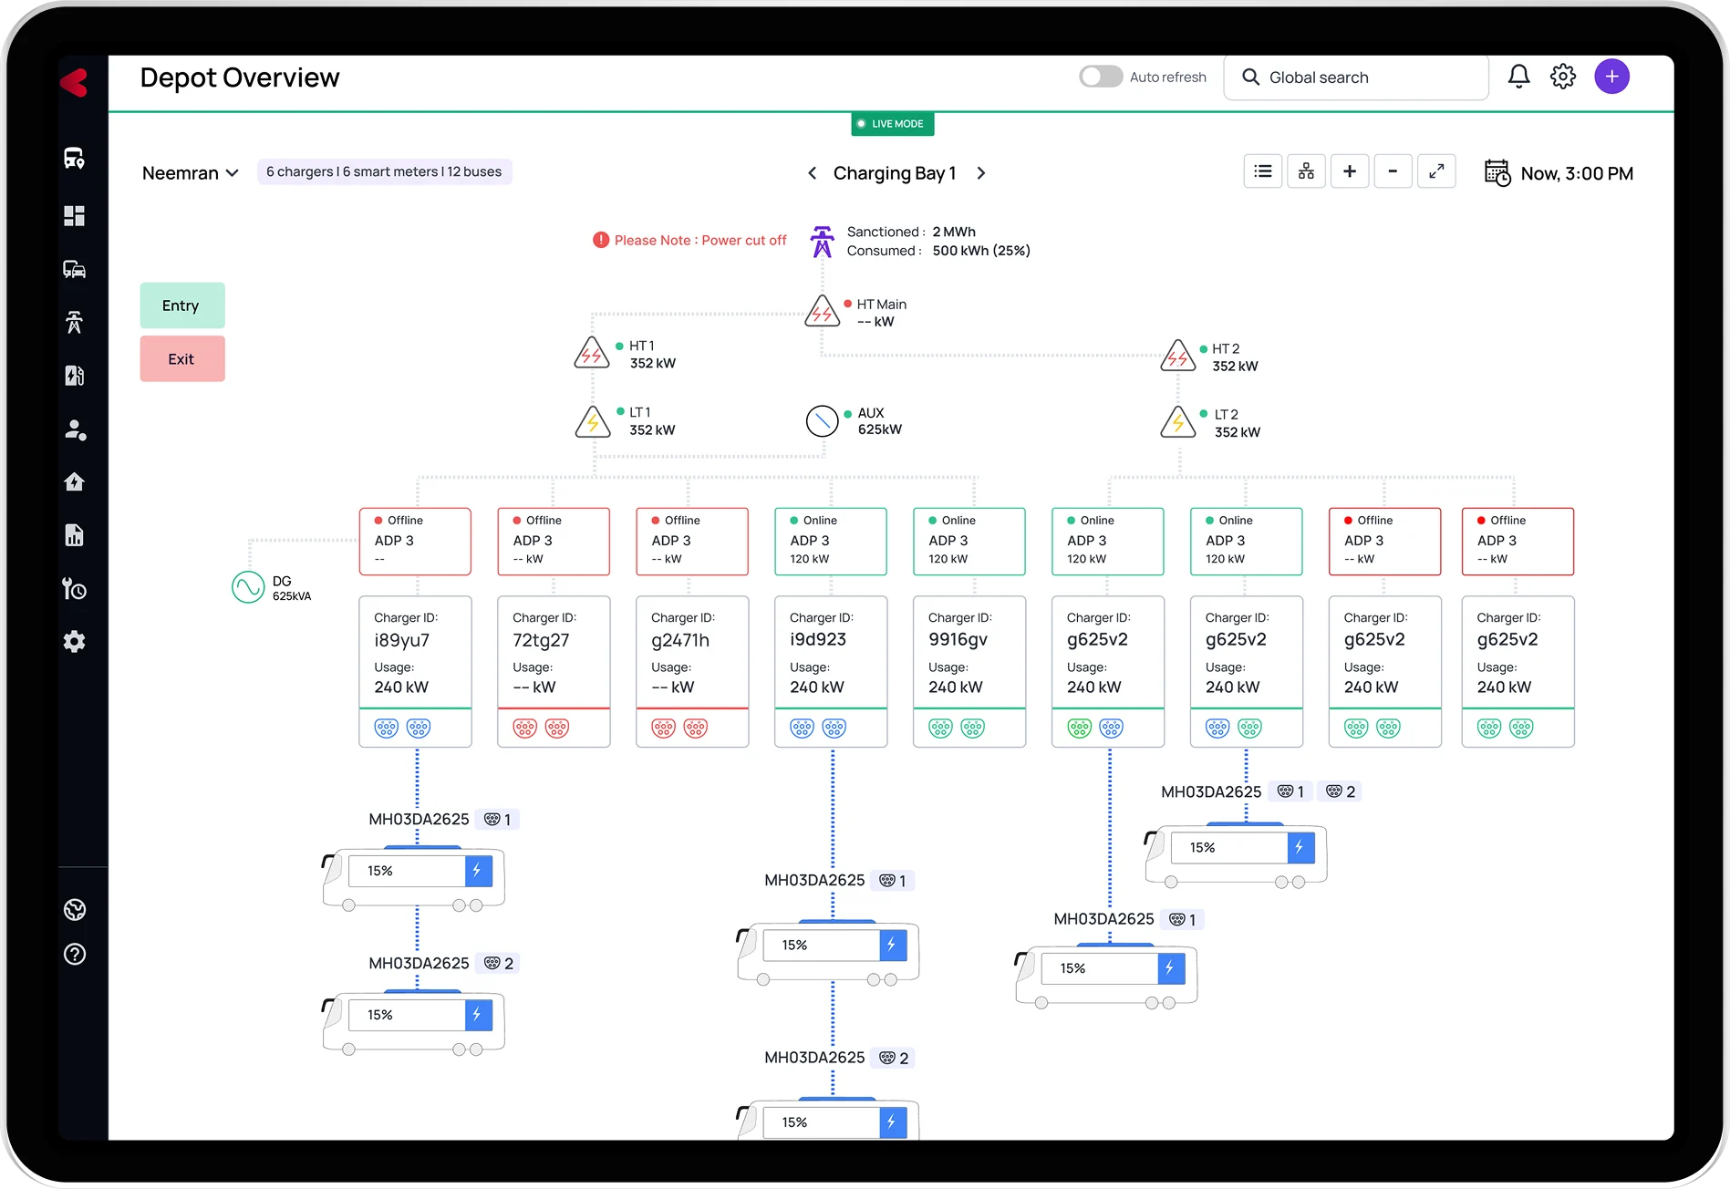Go to previous charging bay
Viewport: 1730px width, 1189px height.
point(812,173)
